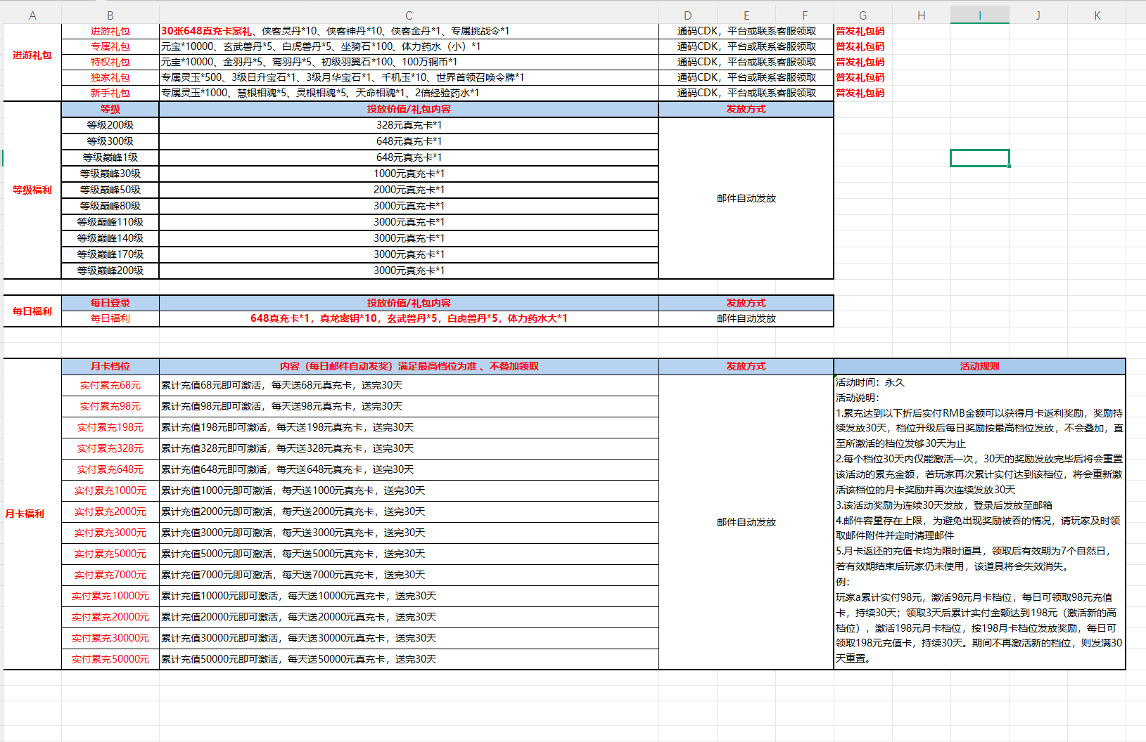Click the 活动规则 header cell
This screenshot has height=742, width=1146.
point(979,366)
